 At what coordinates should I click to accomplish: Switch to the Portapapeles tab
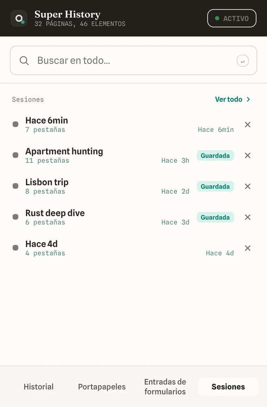(x=102, y=387)
